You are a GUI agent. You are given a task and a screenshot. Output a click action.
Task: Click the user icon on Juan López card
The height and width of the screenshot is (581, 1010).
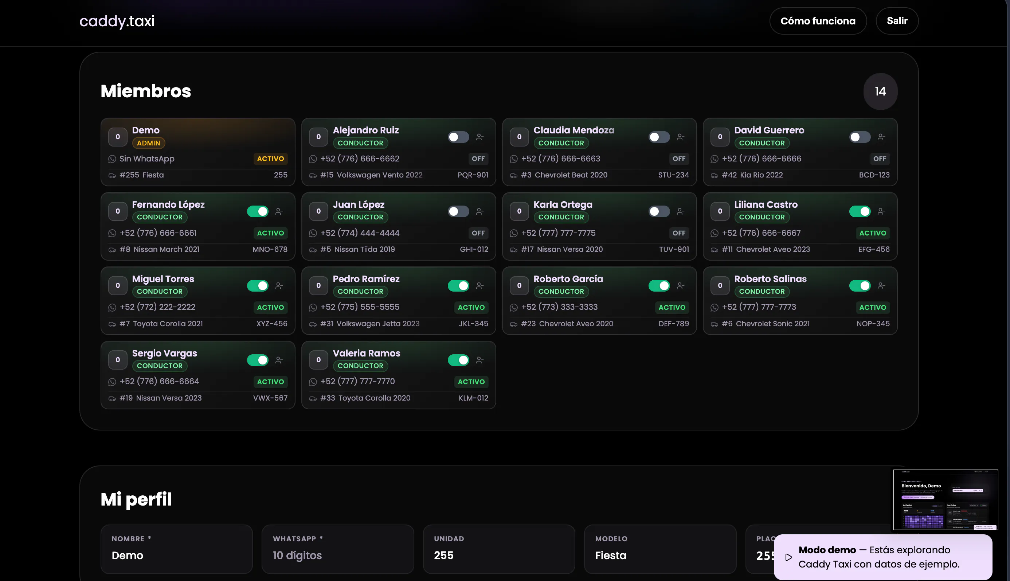[480, 211]
